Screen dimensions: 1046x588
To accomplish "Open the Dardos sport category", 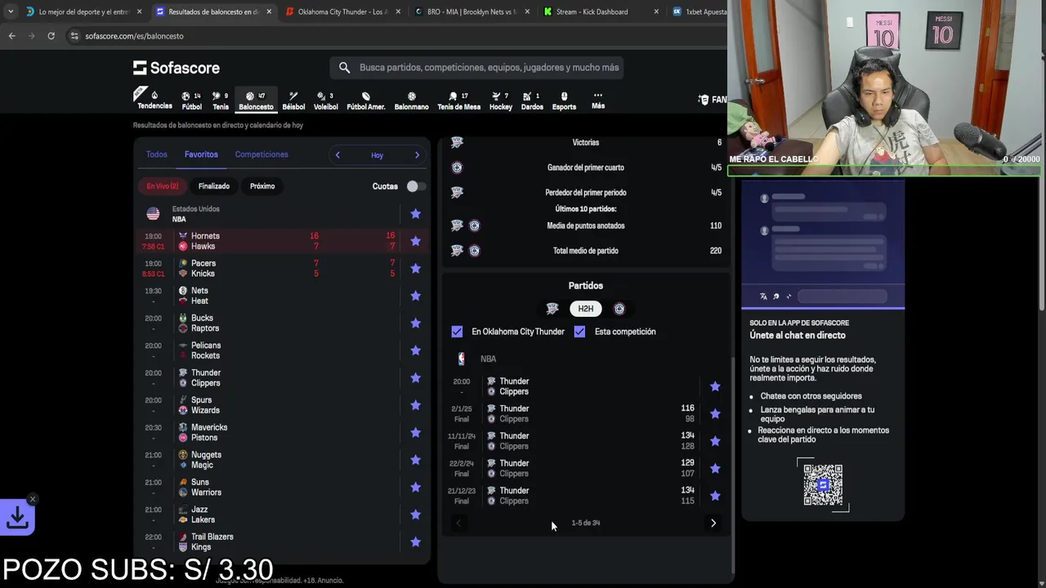I will [532, 100].
